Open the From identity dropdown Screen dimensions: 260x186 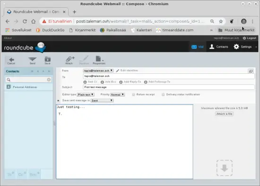pyautogui.click(x=98, y=71)
